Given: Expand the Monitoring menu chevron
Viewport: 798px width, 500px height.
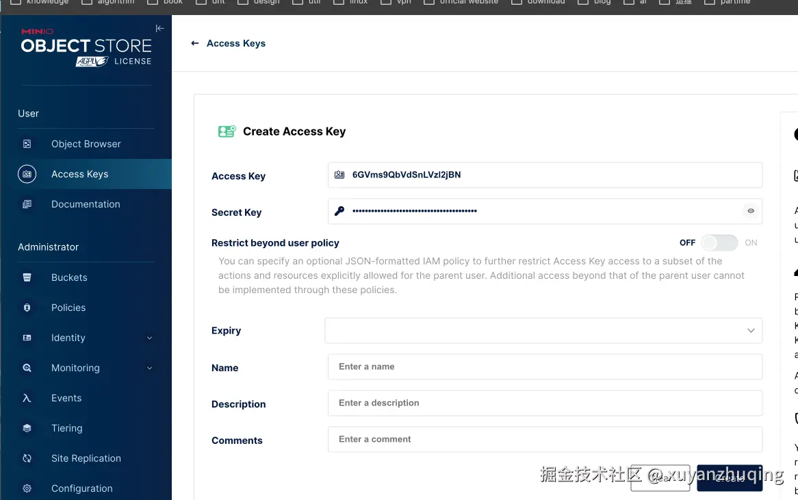Looking at the screenshot, I should 150,368.
